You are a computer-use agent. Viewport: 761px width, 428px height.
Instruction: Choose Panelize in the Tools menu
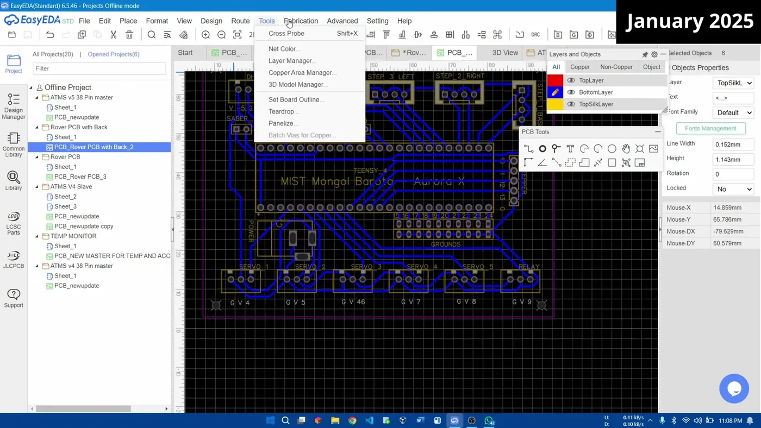pos(310,123)
